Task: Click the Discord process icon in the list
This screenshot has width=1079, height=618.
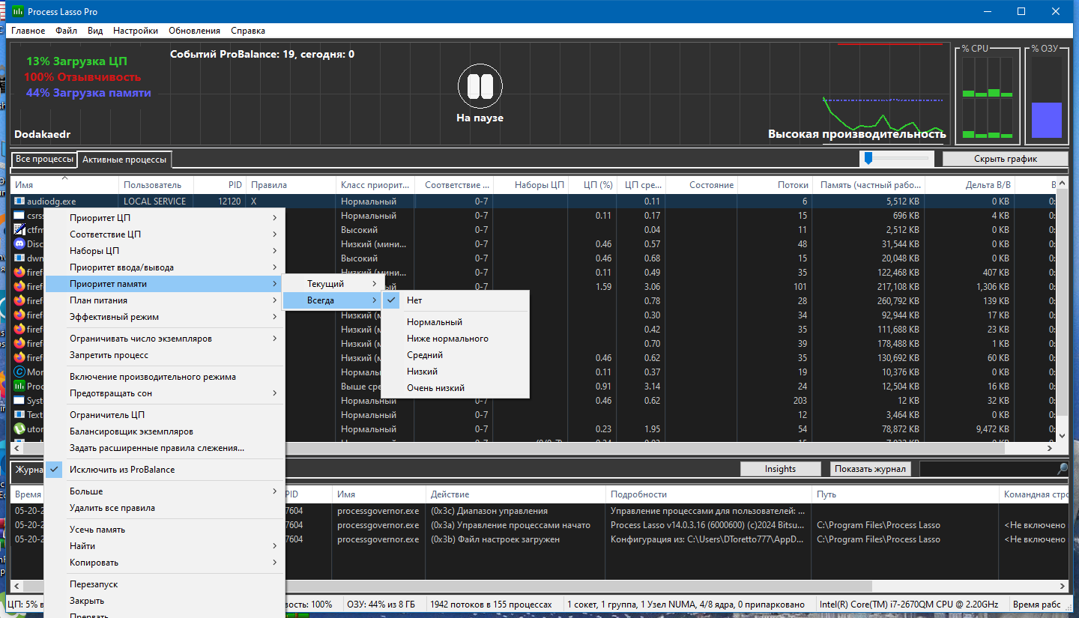Action: pyautogui.click(x=19, y=244)
